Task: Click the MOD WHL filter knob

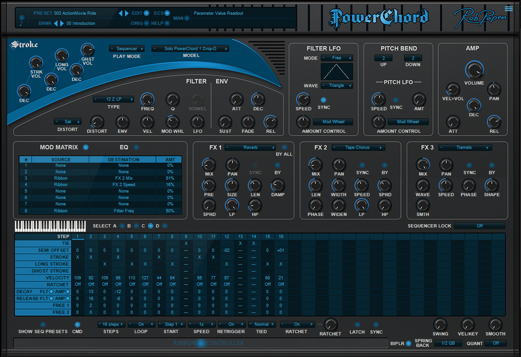Action: 172,122
